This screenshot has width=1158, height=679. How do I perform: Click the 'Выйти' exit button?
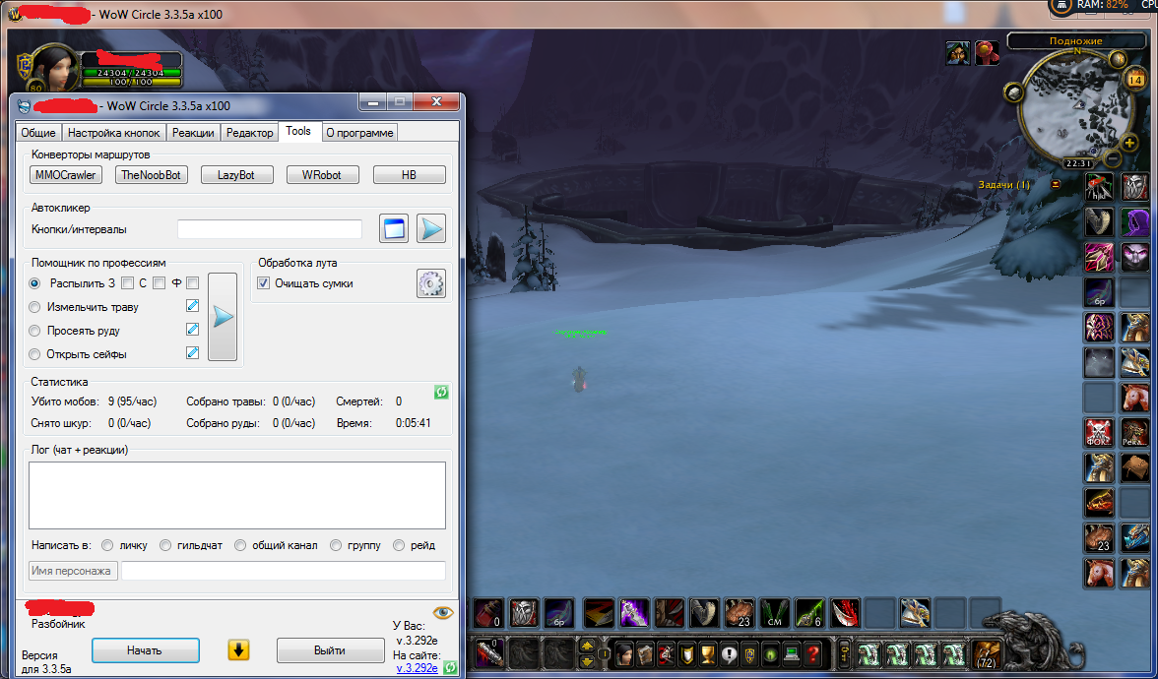click(330, 650)
